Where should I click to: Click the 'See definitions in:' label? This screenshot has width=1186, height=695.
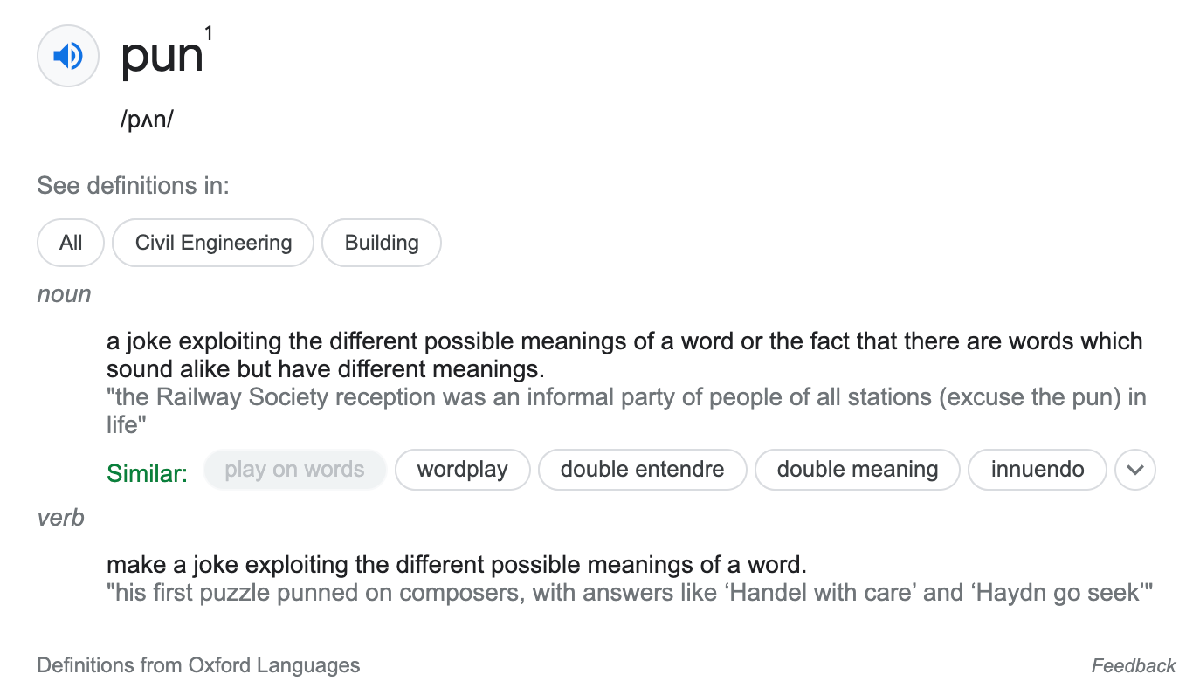[x=133, y=186]
